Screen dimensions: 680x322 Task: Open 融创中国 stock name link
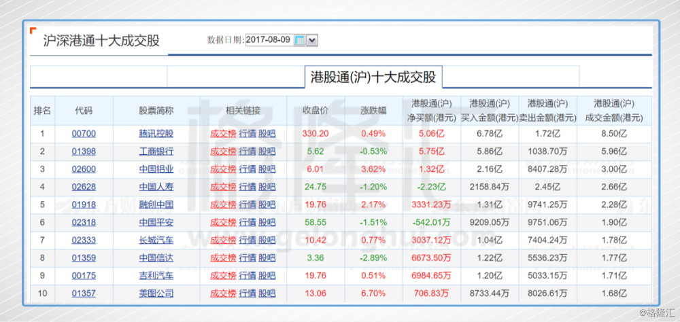156,204
